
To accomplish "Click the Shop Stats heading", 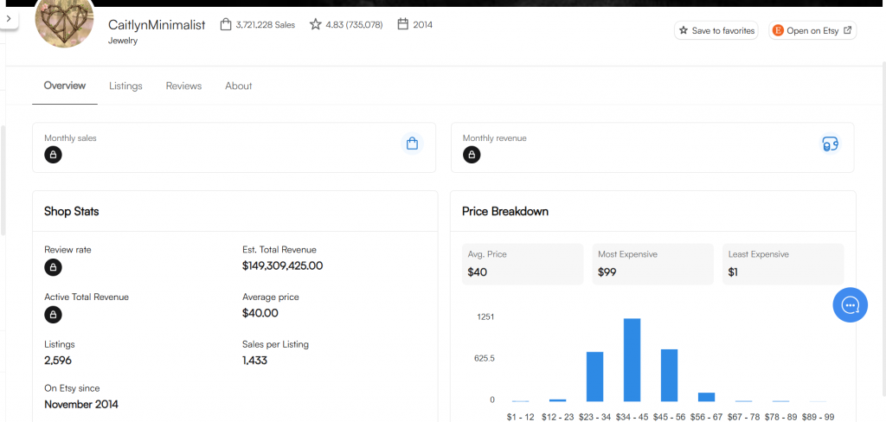I will (72, 212).
